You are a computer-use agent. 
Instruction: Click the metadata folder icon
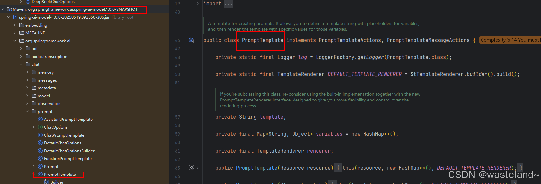click(x=34, y=88)
